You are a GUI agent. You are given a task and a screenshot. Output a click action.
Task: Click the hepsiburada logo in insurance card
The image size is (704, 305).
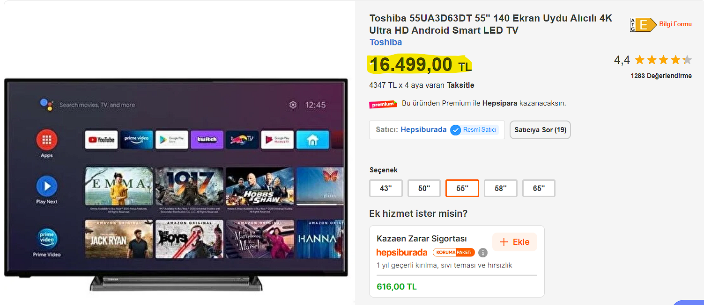click(402, 253)
